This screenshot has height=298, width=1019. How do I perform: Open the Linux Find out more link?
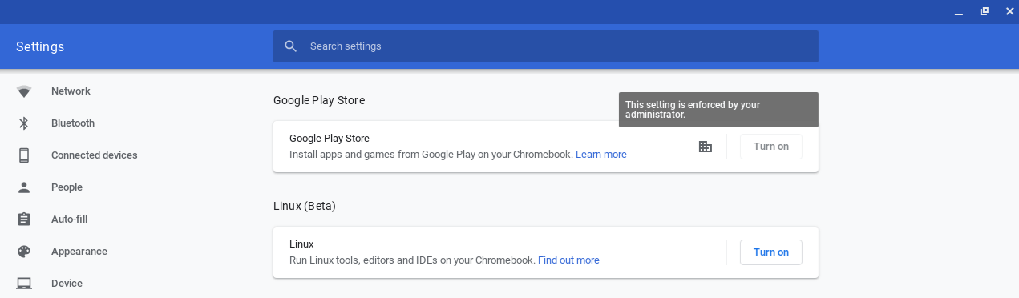[x=568, y=260]
